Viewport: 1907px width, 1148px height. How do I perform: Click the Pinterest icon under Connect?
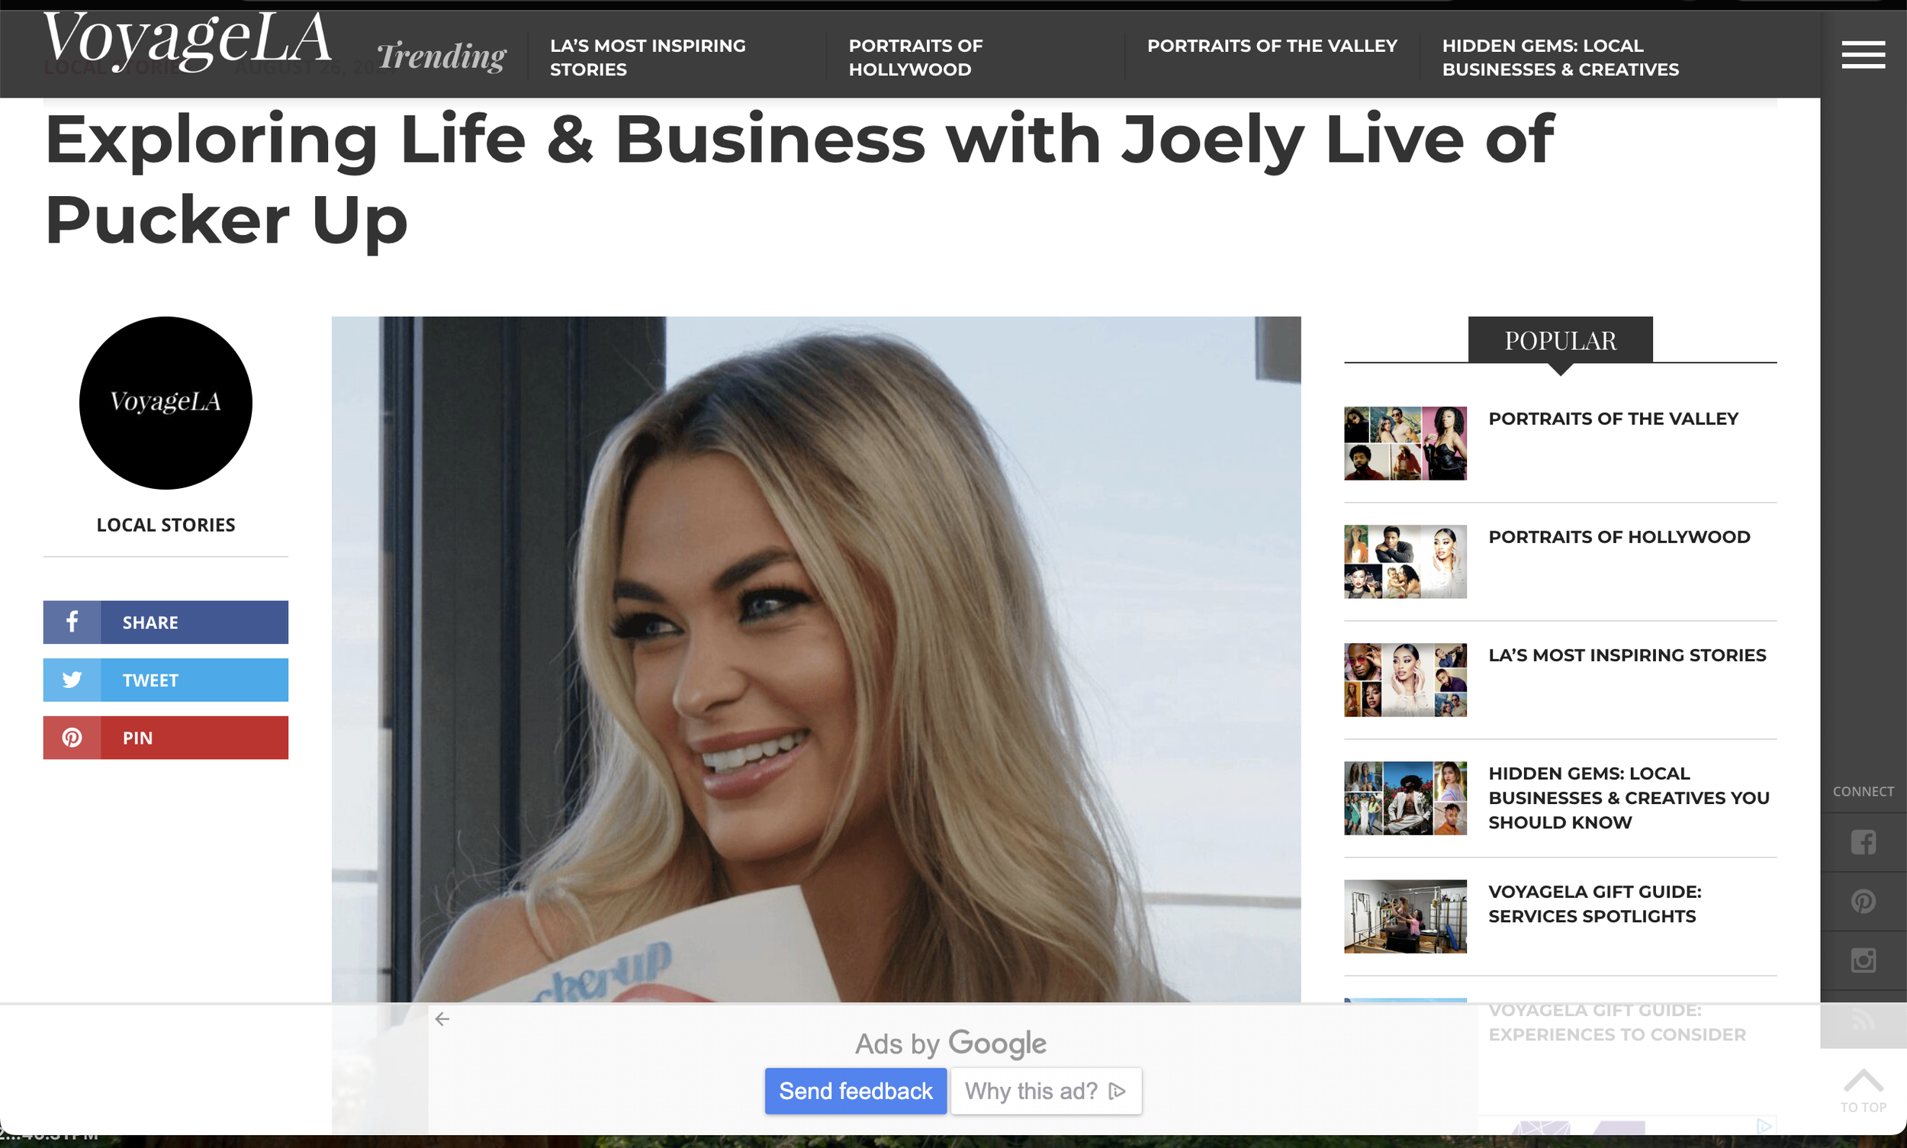pos(1863,901)
